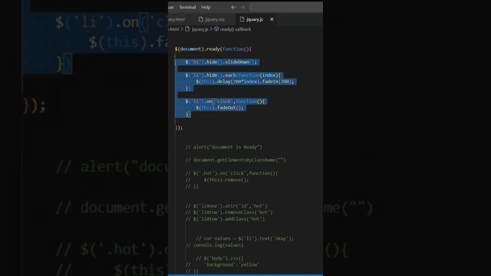The width and height of the screenshot is (491, 276).
Task: Close the jquary.js tab
Action: [x=272, y=19]
